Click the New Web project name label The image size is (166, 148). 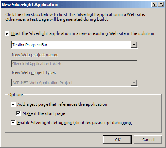coord(34,55)
